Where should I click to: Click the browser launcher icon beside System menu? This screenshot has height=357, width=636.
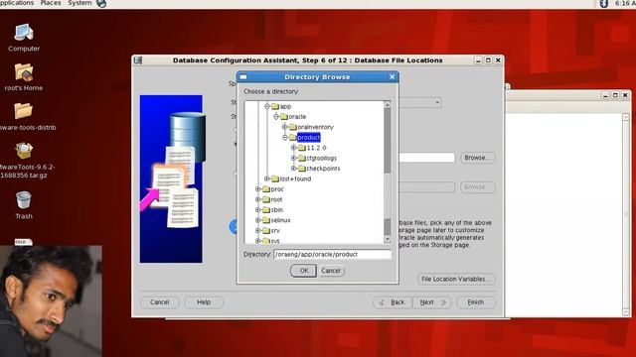click(101, 3)
